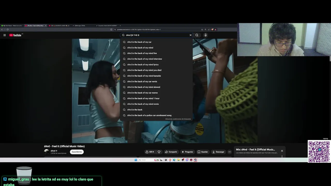Select suggestion ending with 'car meme'
The image size is (331, 186).
pyautogui.click(x=157, y=93)
